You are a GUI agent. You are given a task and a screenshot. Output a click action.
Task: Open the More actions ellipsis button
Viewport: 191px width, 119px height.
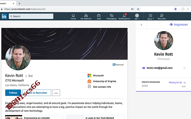point(56,93)
